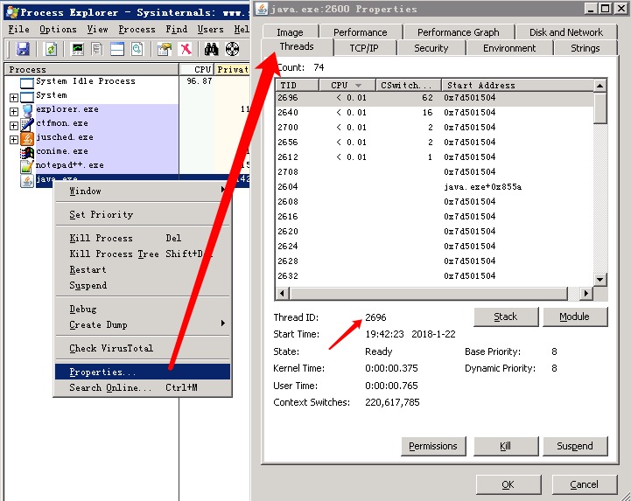Switch to the Disk and Network tab

coord(566,32)
